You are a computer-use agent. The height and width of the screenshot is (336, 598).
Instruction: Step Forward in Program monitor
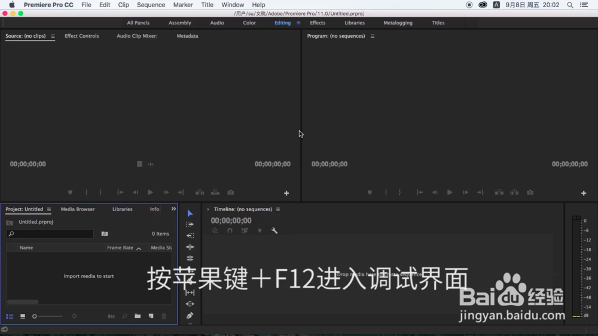click(465, 193)
